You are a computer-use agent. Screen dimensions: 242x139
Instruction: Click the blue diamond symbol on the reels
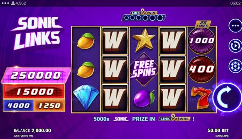click(x=86, y=97)
